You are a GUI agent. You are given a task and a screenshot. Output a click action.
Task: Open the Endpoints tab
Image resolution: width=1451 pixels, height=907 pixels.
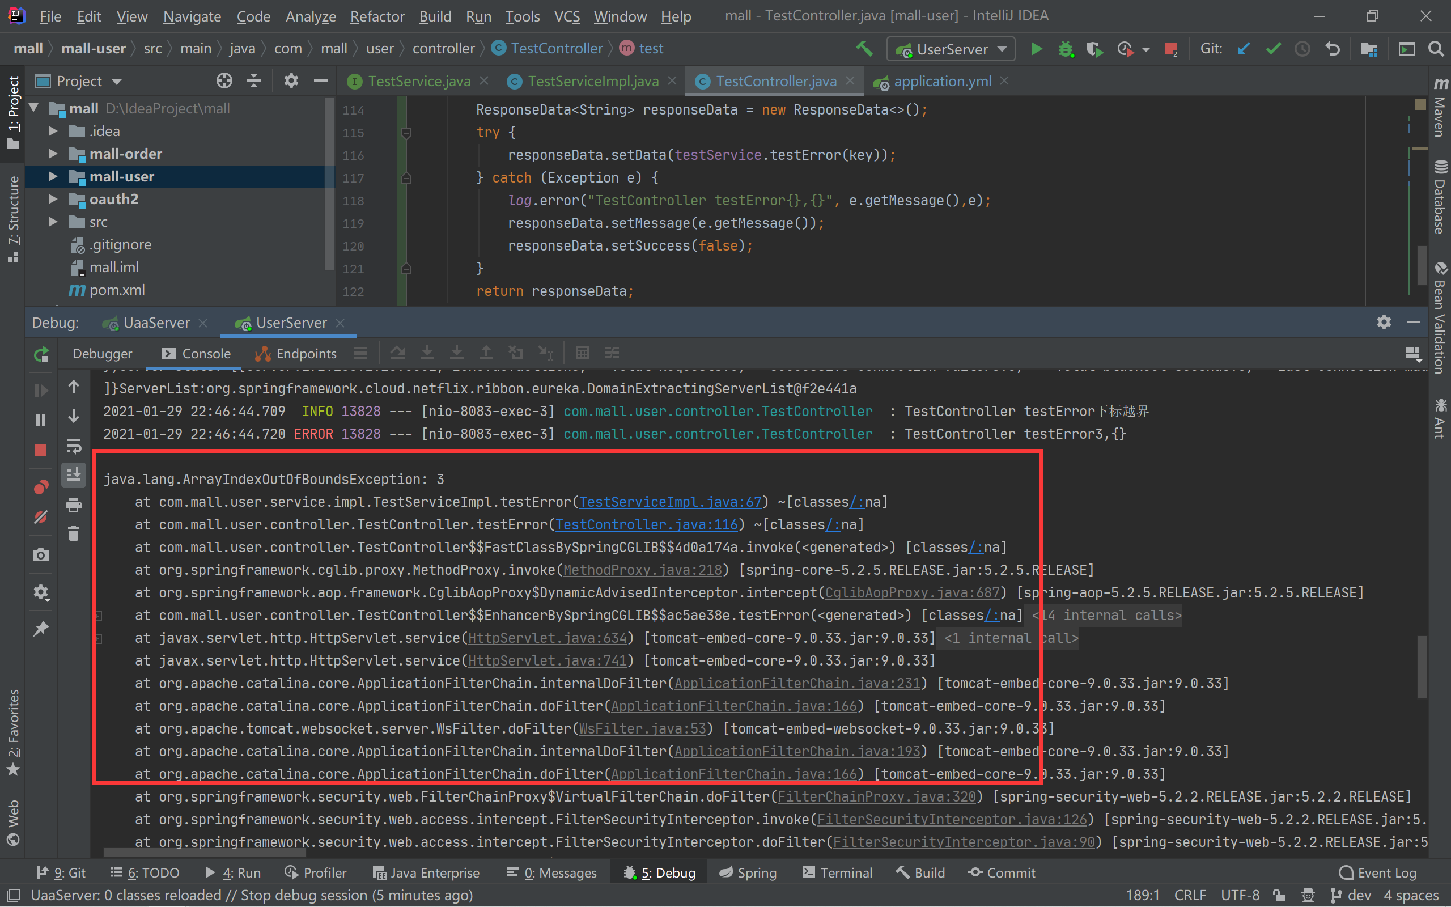296,354
